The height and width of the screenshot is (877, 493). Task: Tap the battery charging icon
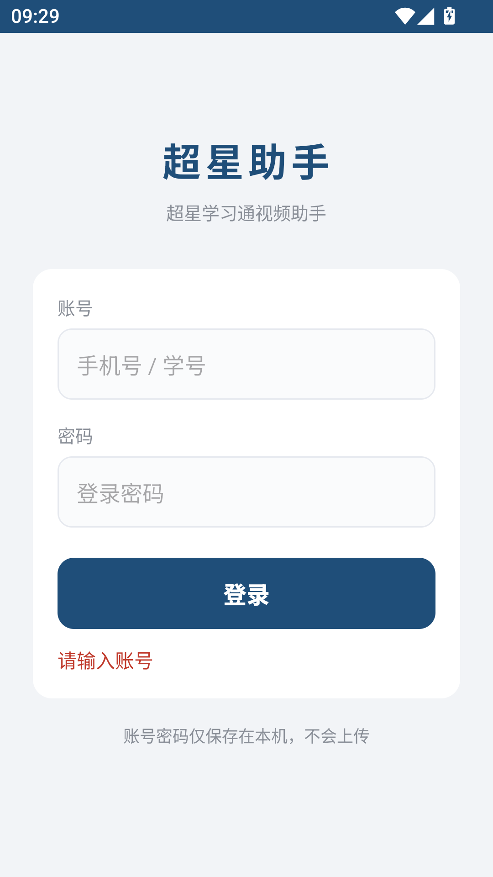[449, 16]
